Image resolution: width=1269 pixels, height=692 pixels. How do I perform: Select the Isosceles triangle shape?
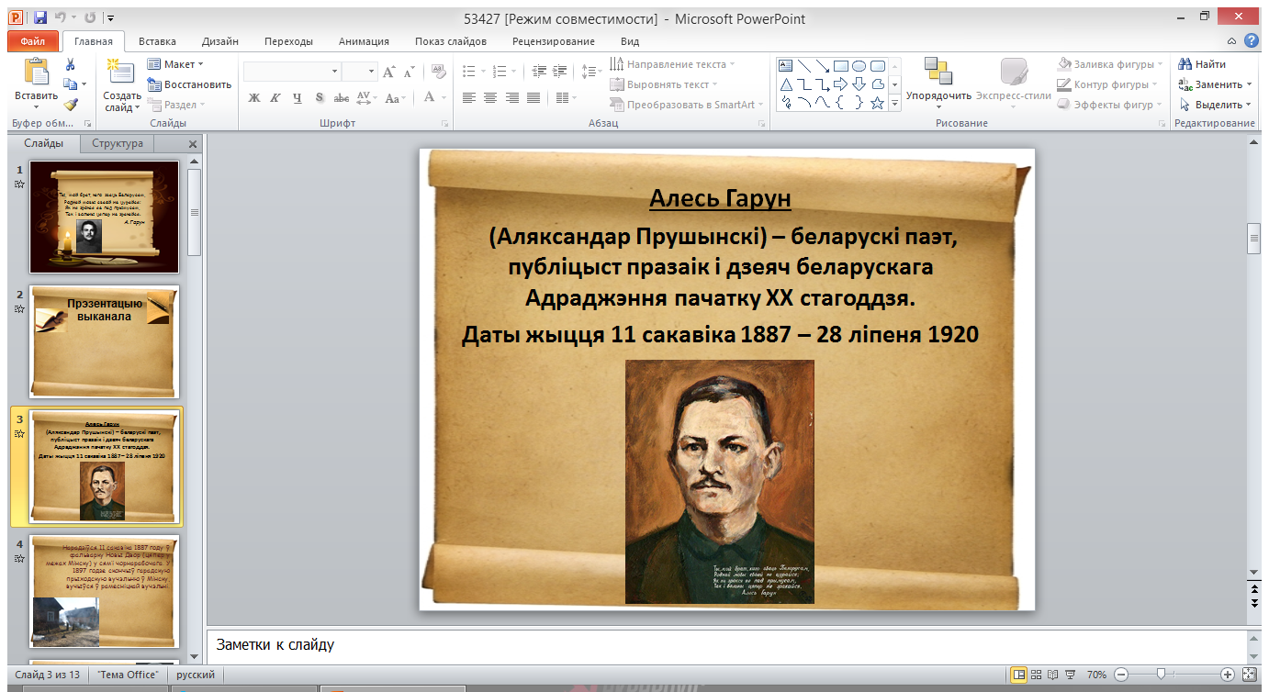pyautogui.click(x=785, y=84)
